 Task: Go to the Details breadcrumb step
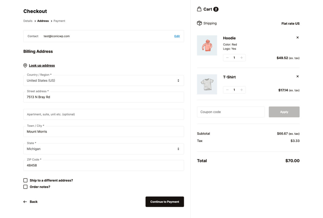pyautogui.click(x=28, y=21)
